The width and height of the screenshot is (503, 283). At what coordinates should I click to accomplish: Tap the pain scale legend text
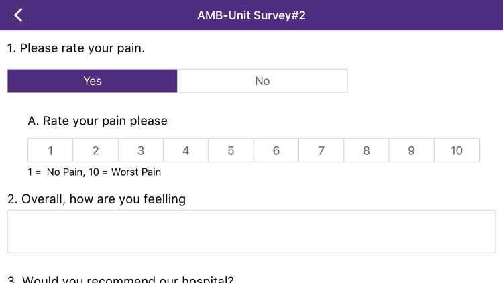tap(95, 172)
